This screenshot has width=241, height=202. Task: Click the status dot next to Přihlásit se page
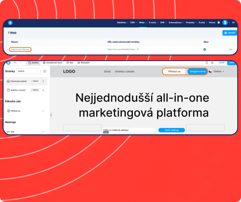(43, 111)
